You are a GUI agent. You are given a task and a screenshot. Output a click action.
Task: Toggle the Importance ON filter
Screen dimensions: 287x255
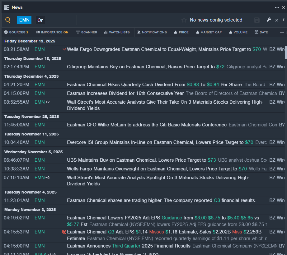point(52,32)
